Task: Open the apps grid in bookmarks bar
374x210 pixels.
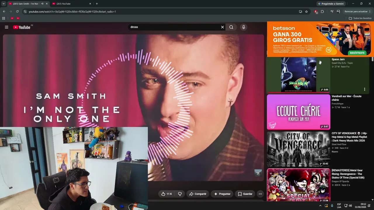Action: pos(4,18)
